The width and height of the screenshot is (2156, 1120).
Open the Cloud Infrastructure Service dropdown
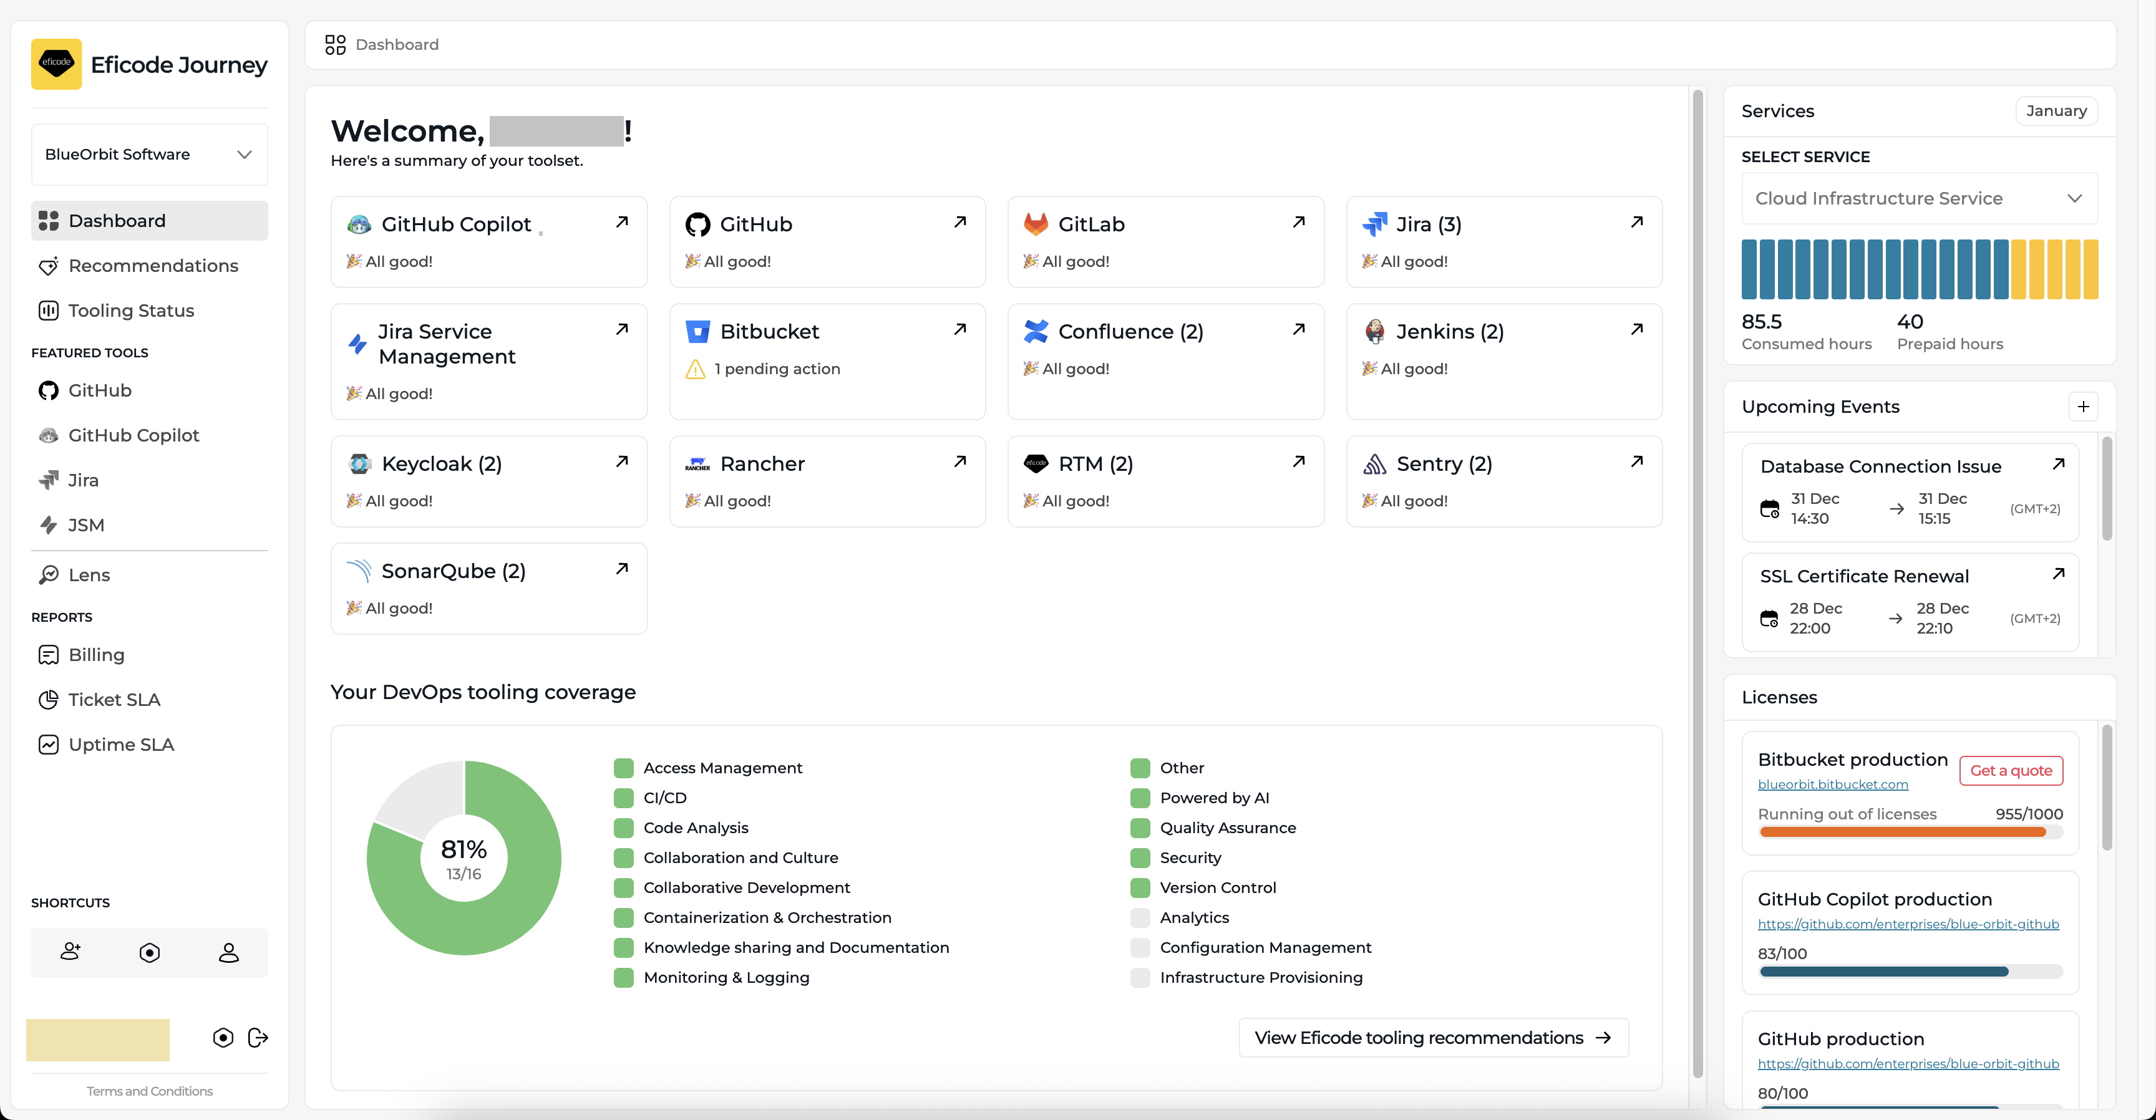(1918, 198)
